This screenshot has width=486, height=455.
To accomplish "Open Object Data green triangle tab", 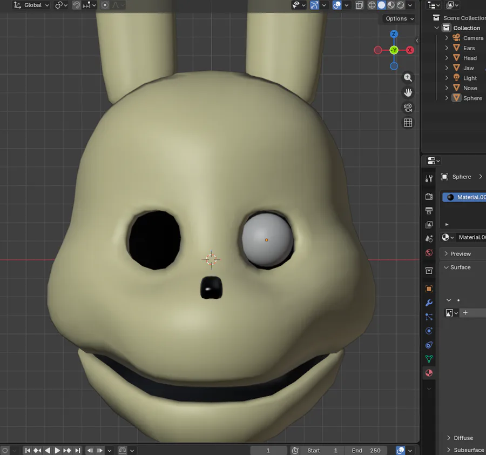I will point(429,359).
